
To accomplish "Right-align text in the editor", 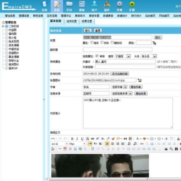I will [117, 143].
